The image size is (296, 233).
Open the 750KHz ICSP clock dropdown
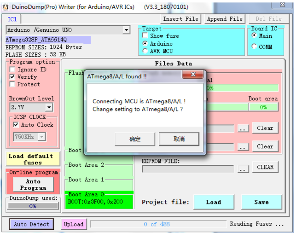coord(42,136)
